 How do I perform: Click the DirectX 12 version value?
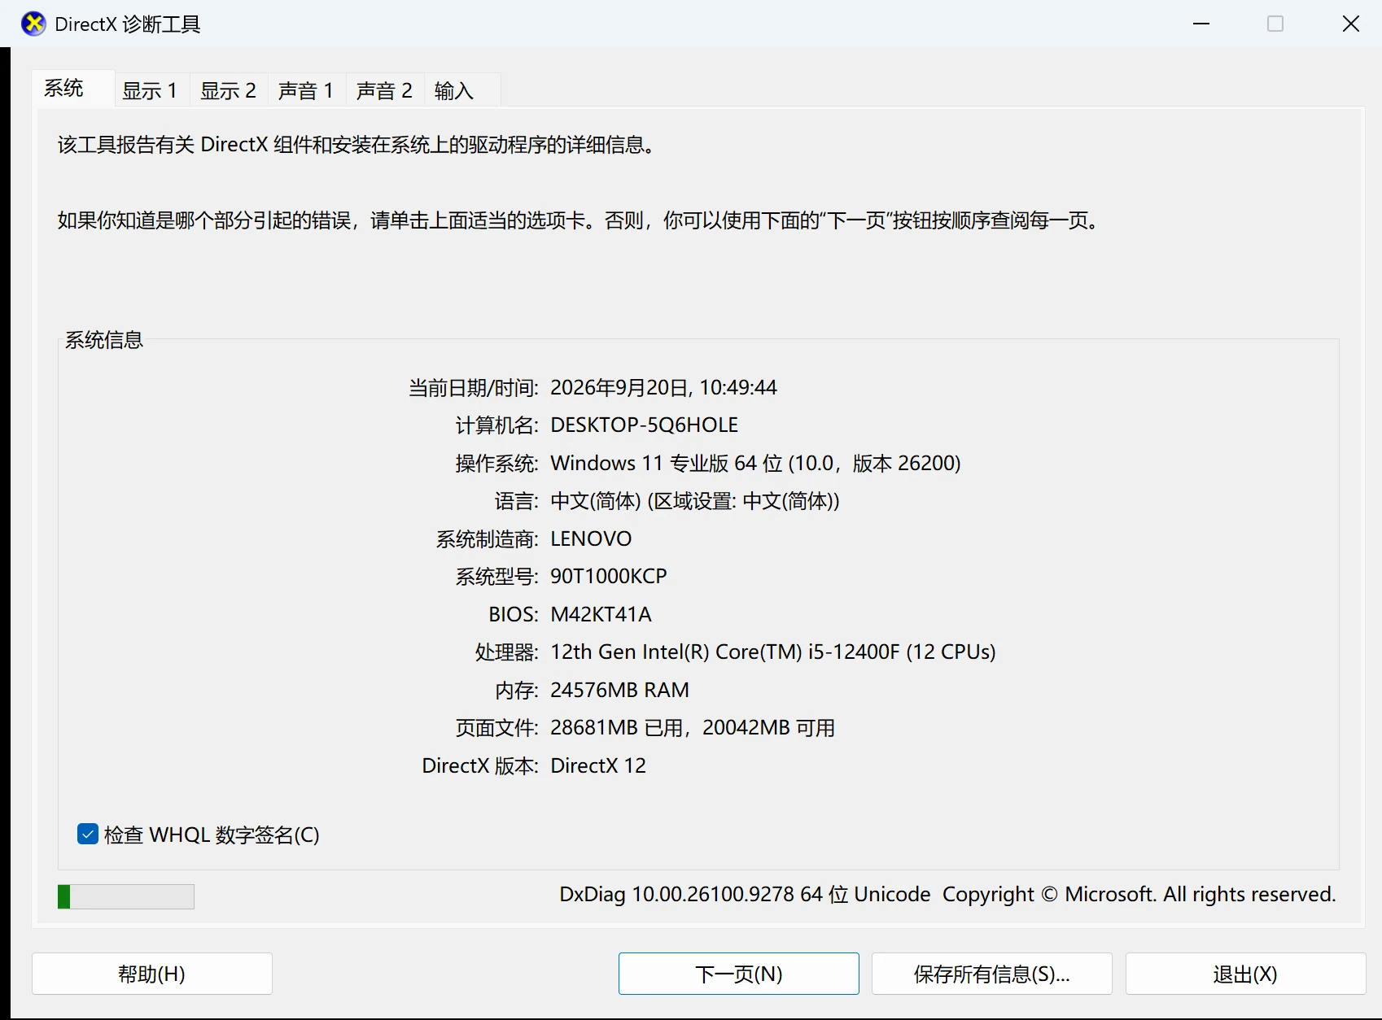click(598, 765)
